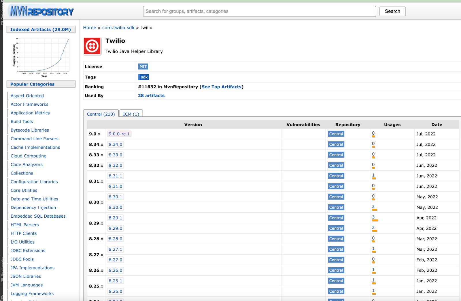The image size is (461, 301).
Task: Open version 8.30.1
Action: 116,197
